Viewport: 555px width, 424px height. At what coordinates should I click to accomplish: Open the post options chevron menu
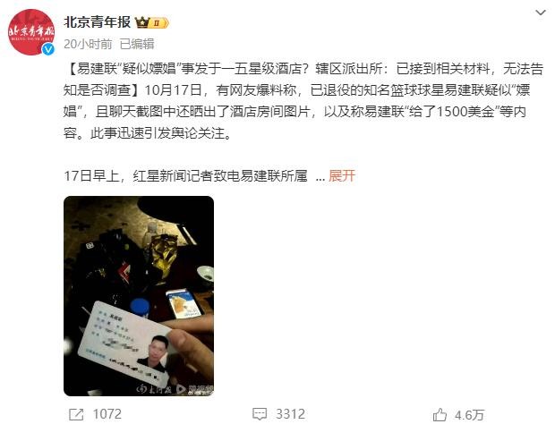[540, 13]
